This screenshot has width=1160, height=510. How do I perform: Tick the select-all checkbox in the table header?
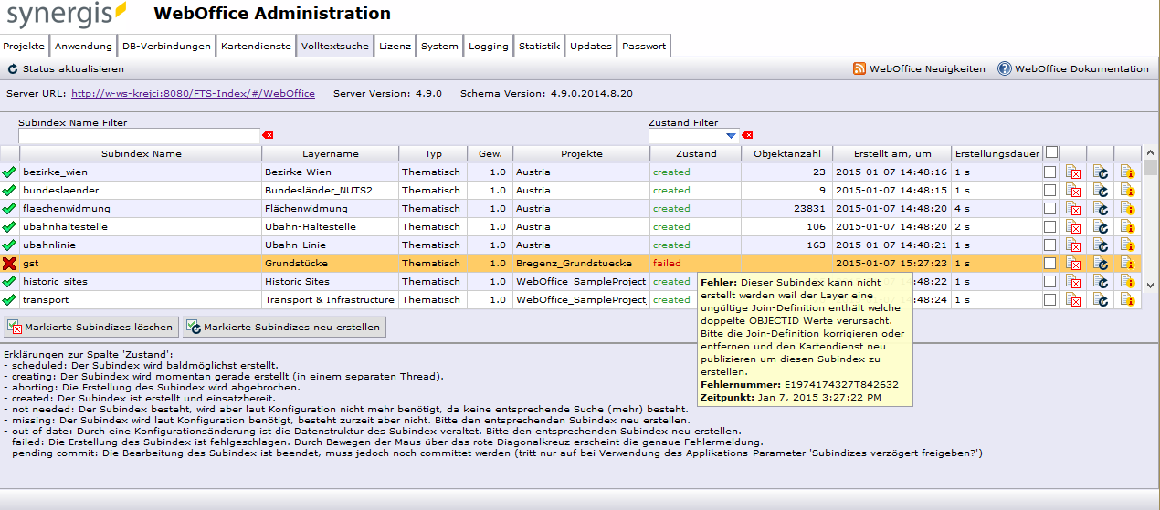click(1052, 153)
